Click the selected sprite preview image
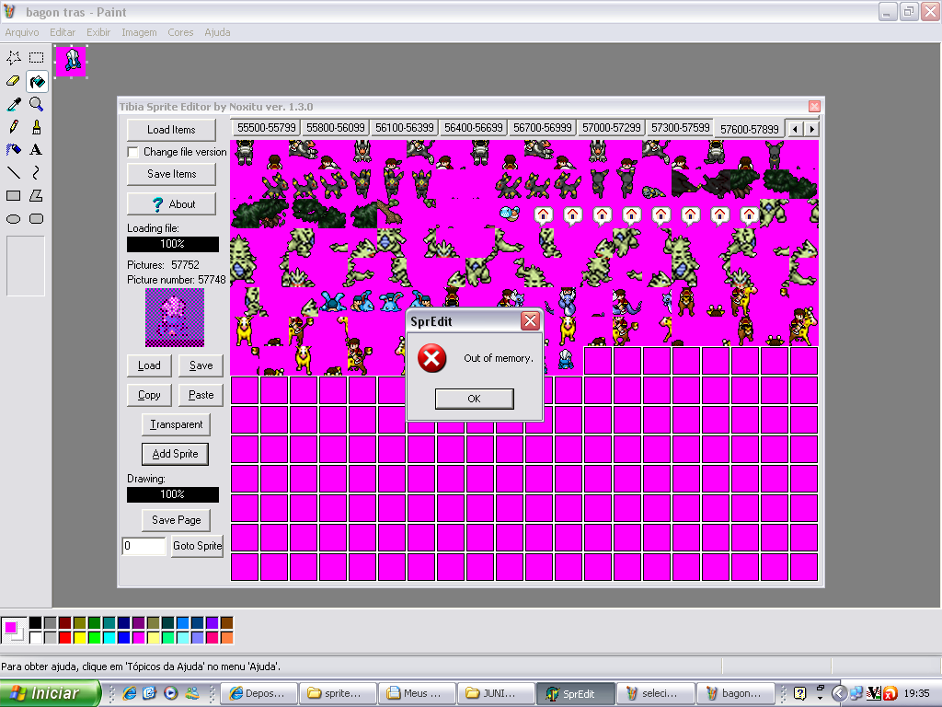 [x=175, y=318]
